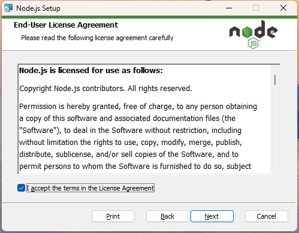299x233 pixels.
Task: Click the 'Please read the following' subtitle
Action: click(x=97, y=38)
